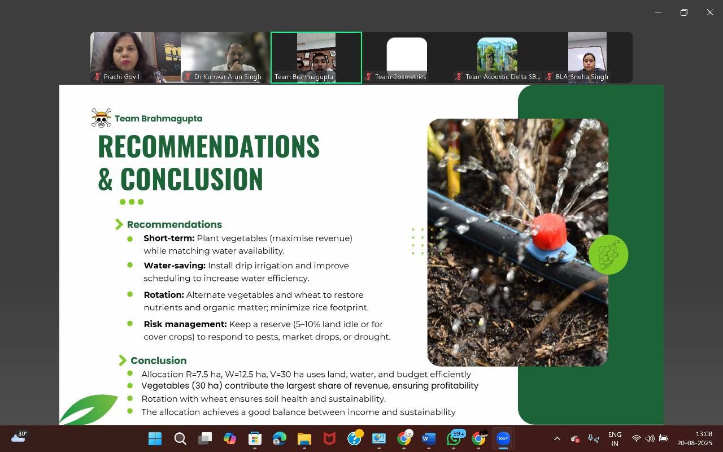Click the microphone-in-use icon in the tray
Viewport: 723px width, 452px height.
[x=593, y=438]
